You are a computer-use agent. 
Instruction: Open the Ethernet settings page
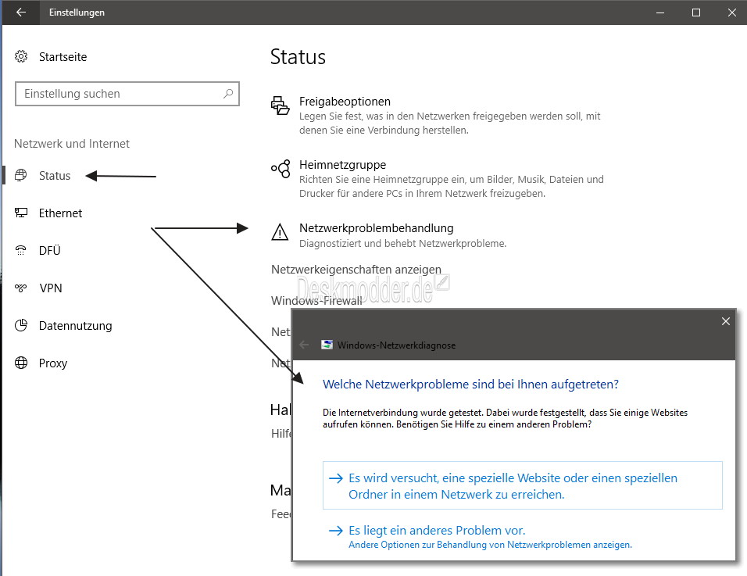pos(60,213)
